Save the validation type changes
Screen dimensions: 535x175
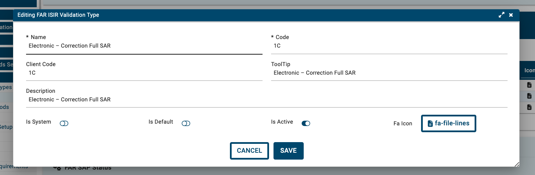pos(288,151)
